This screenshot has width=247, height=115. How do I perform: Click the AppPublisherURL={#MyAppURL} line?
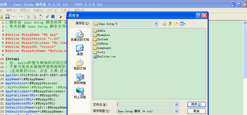pyautogui.click(x=32, y=95)
